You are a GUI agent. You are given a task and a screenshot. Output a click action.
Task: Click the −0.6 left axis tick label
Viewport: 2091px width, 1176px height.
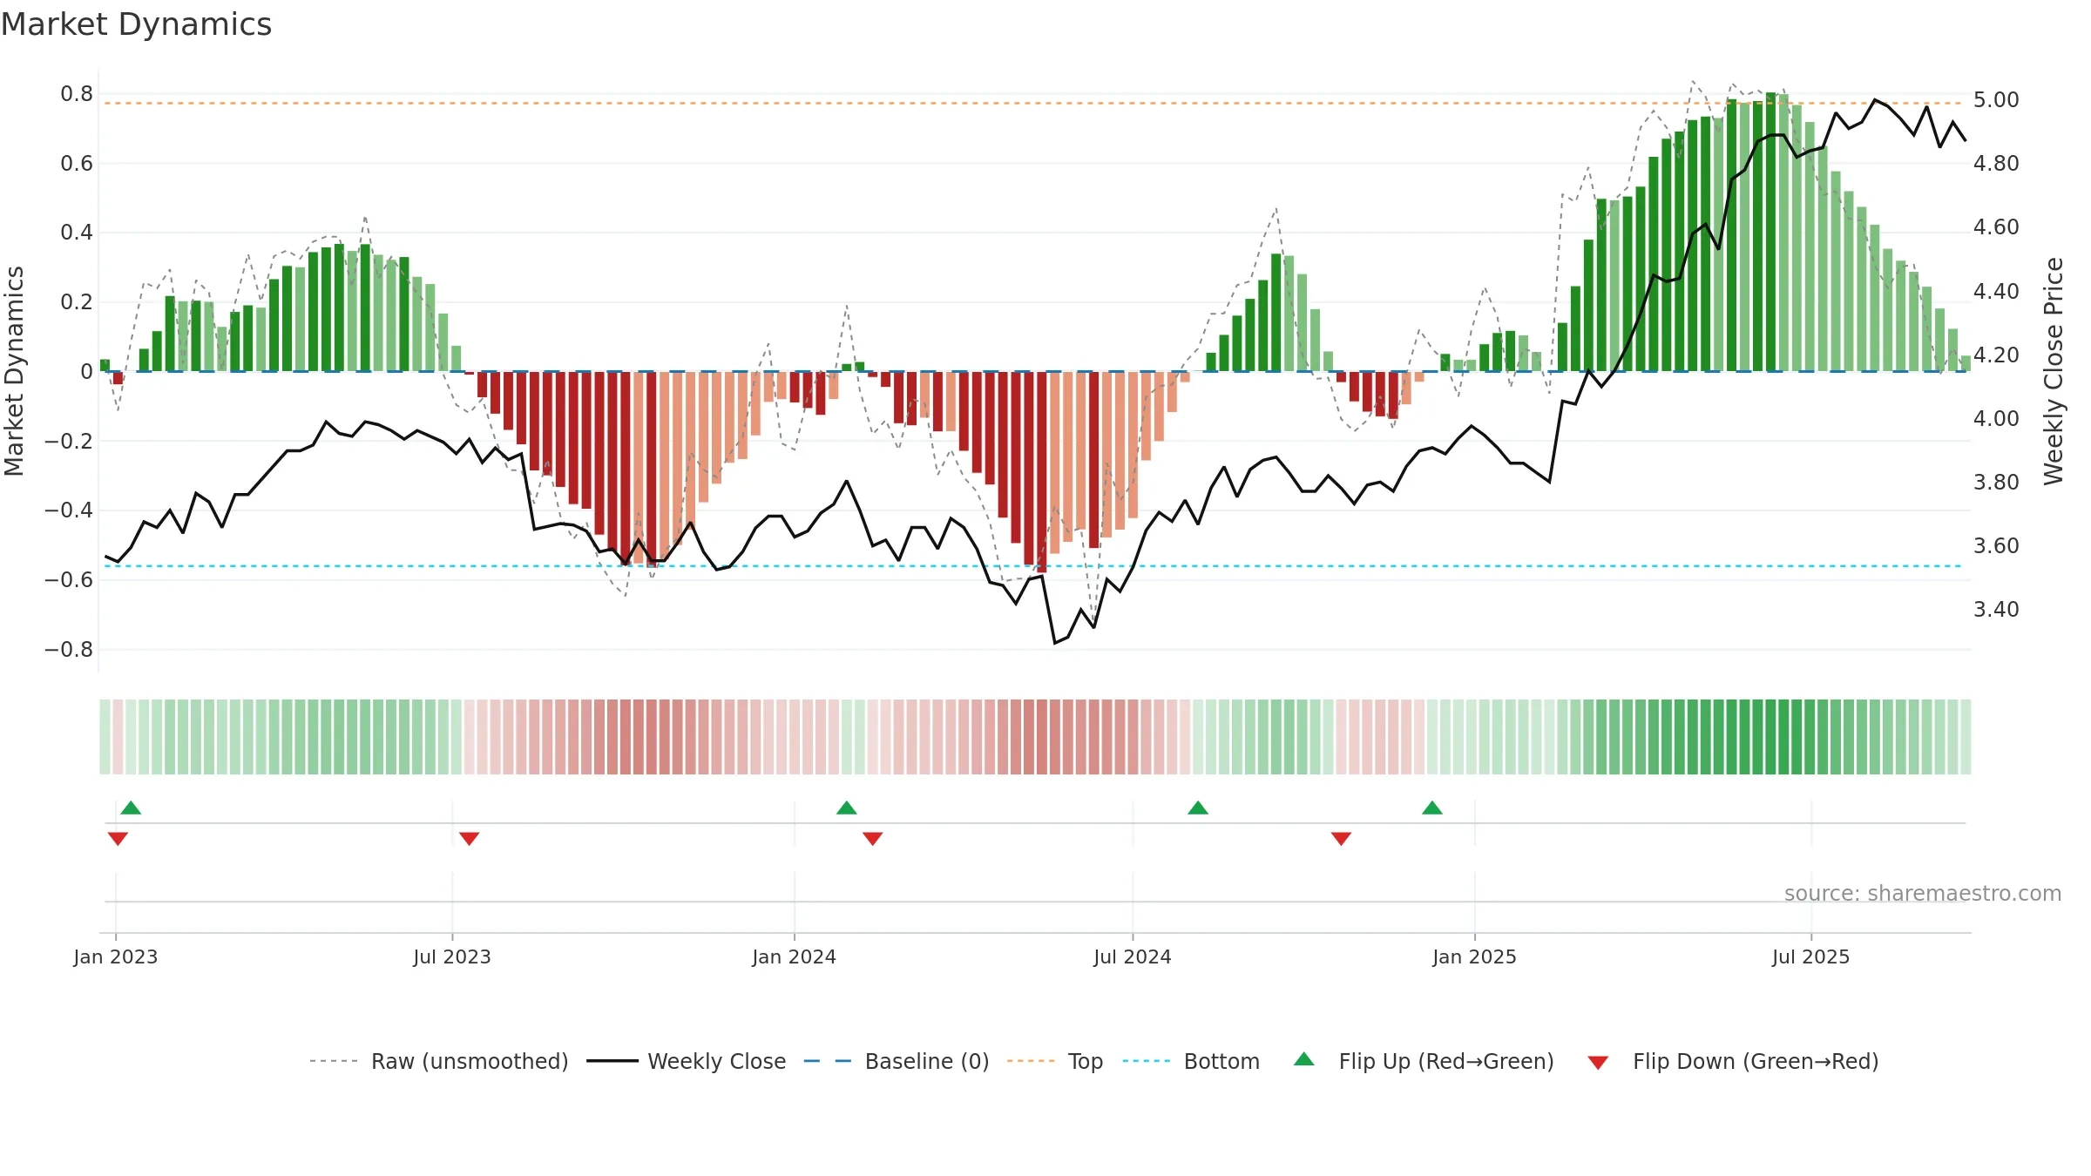pyautogui.click(x=69, y=580)
